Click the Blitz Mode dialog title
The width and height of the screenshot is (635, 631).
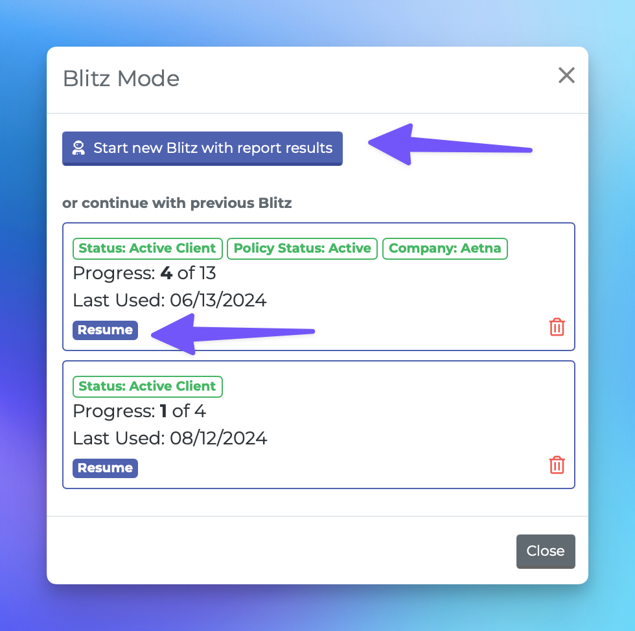click(121, 78)
